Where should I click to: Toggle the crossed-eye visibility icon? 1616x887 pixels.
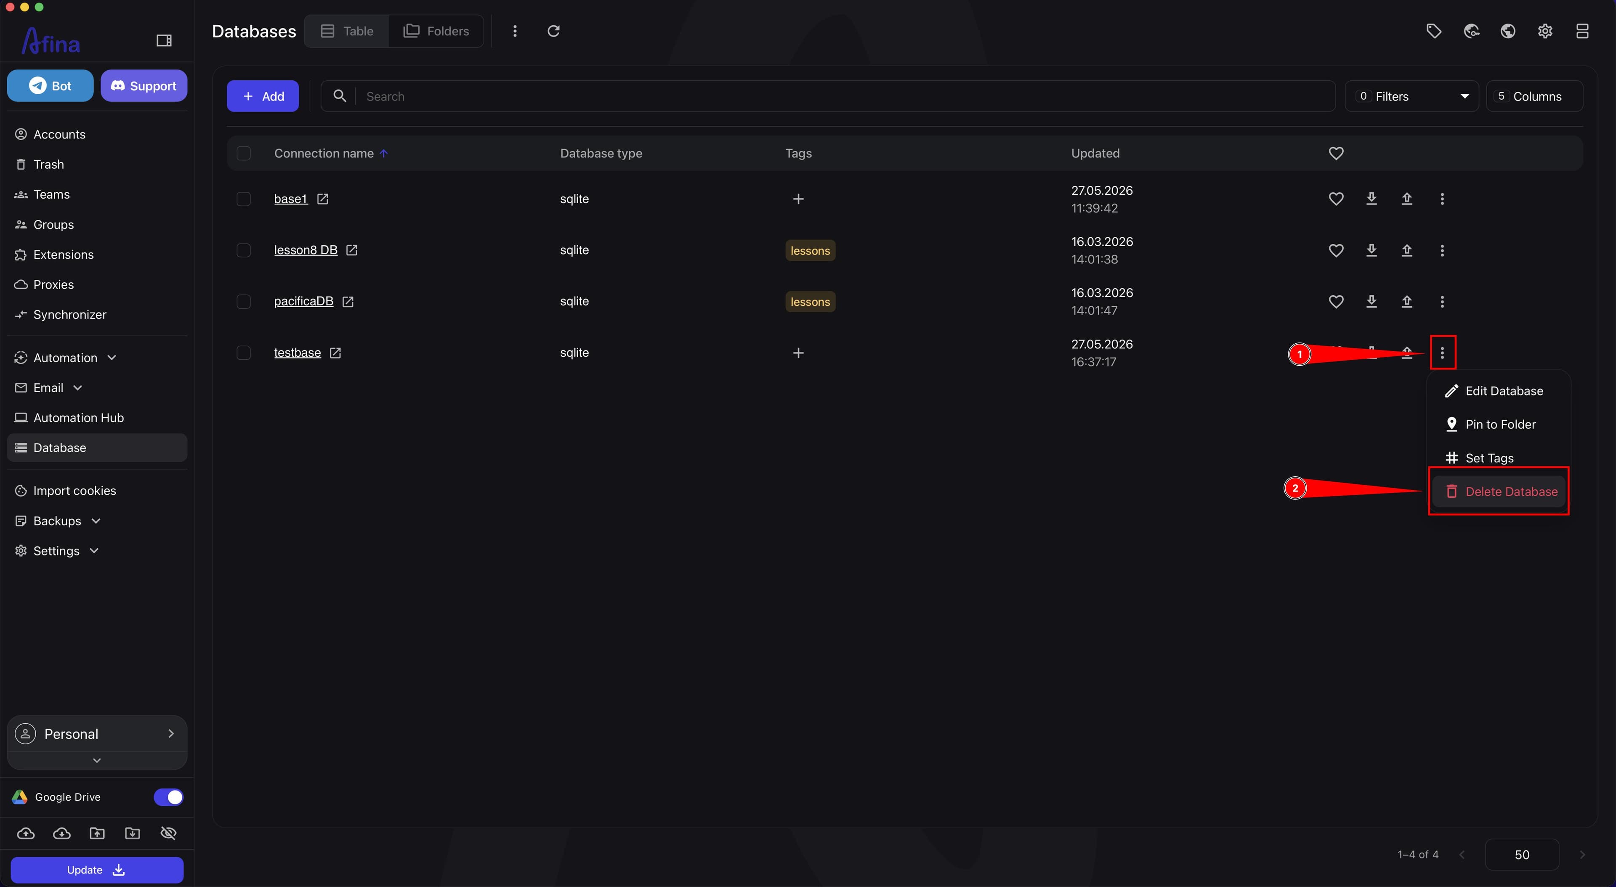[168, 834]
